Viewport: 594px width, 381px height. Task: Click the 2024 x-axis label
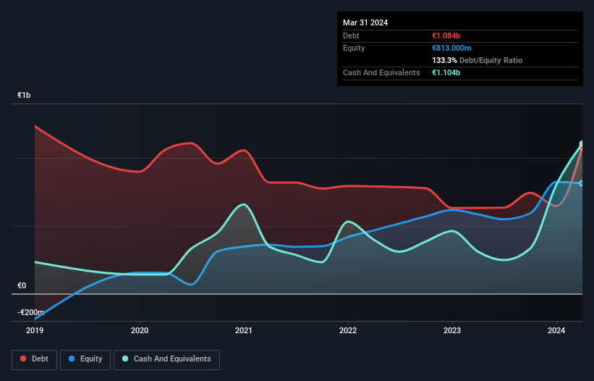click(x=556, y=330)
